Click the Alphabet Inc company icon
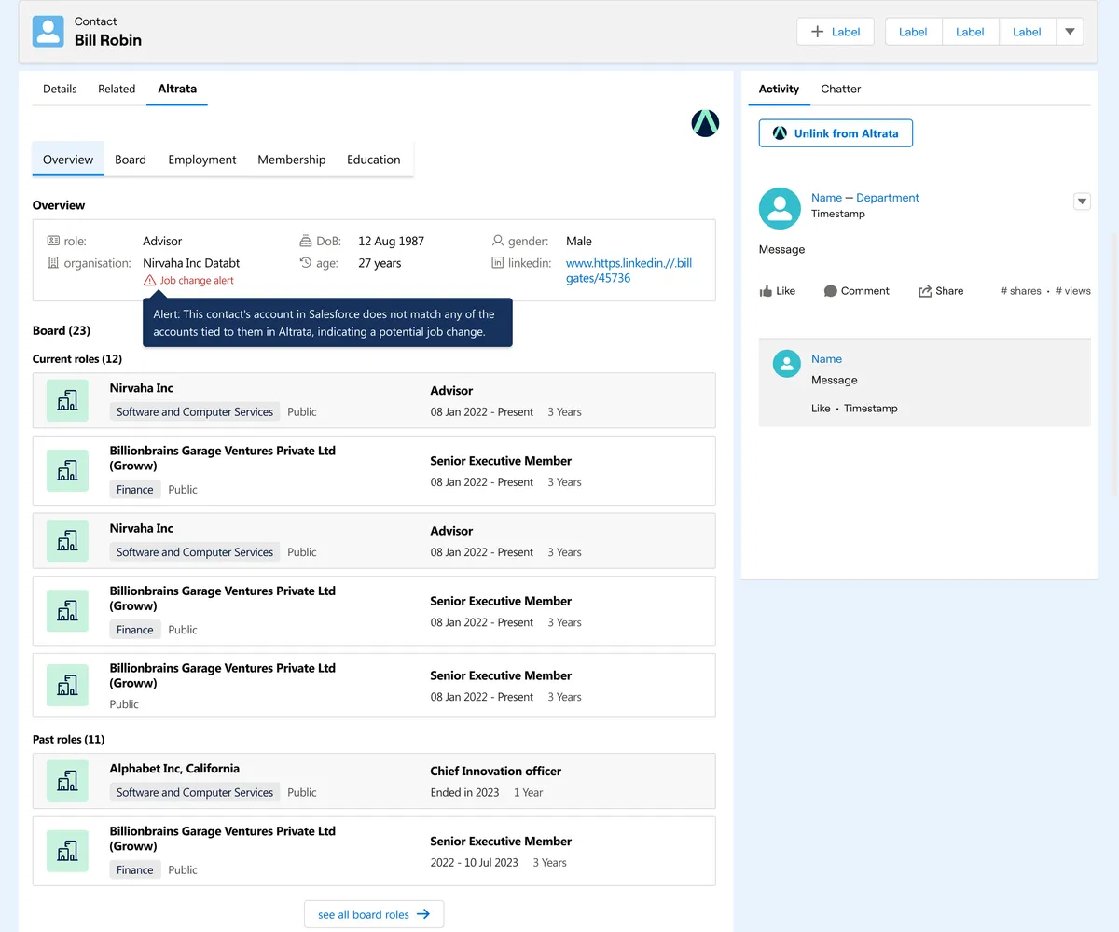Screen dimensions: 1119x932 coord(67,782)
